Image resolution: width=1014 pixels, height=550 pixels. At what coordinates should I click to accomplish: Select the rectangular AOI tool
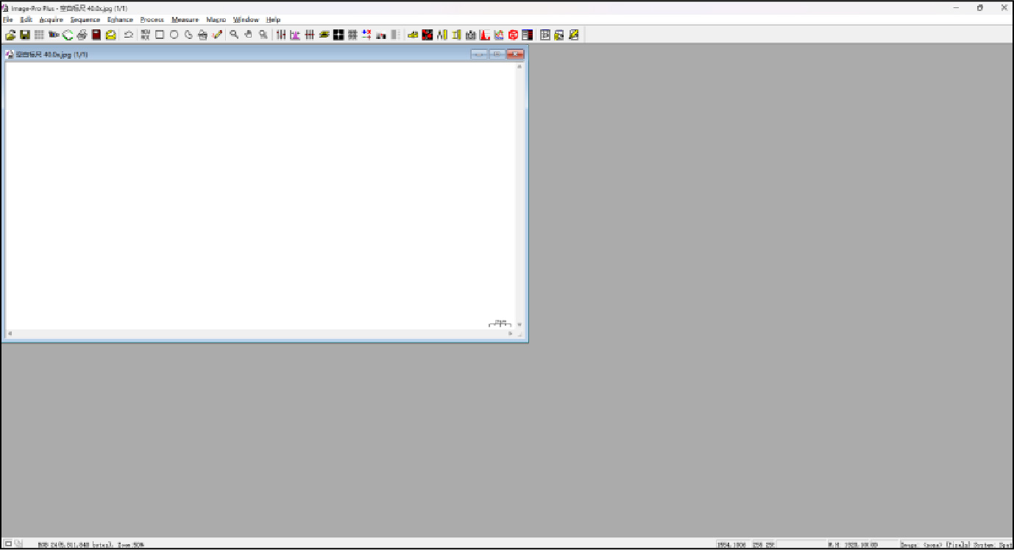[160, 35]
